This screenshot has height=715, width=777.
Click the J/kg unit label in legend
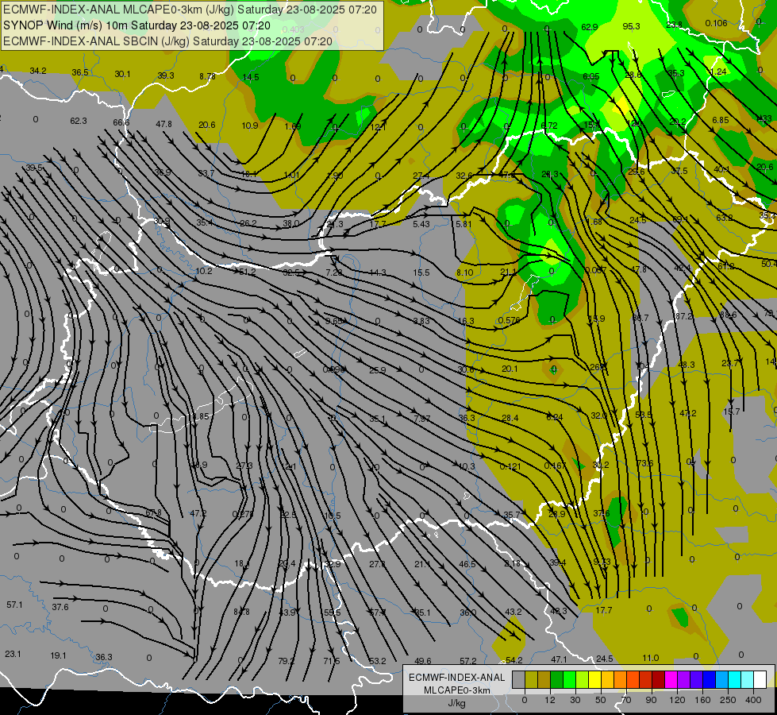pos(457,703)
